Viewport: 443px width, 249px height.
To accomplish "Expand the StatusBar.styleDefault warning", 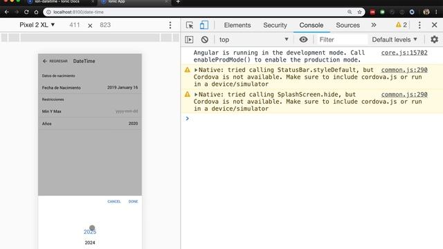I will (x=196, y=70).
